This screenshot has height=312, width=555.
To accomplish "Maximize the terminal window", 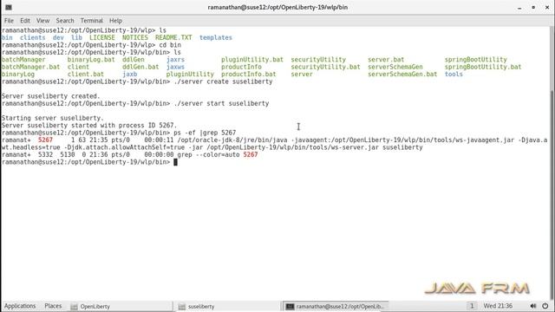I will [x=533, y=8].
